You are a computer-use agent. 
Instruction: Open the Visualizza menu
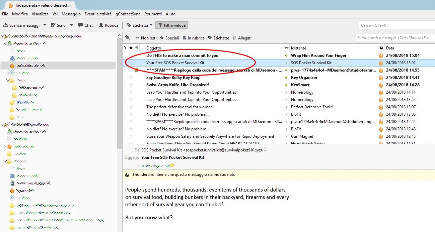tap(40, 14)
